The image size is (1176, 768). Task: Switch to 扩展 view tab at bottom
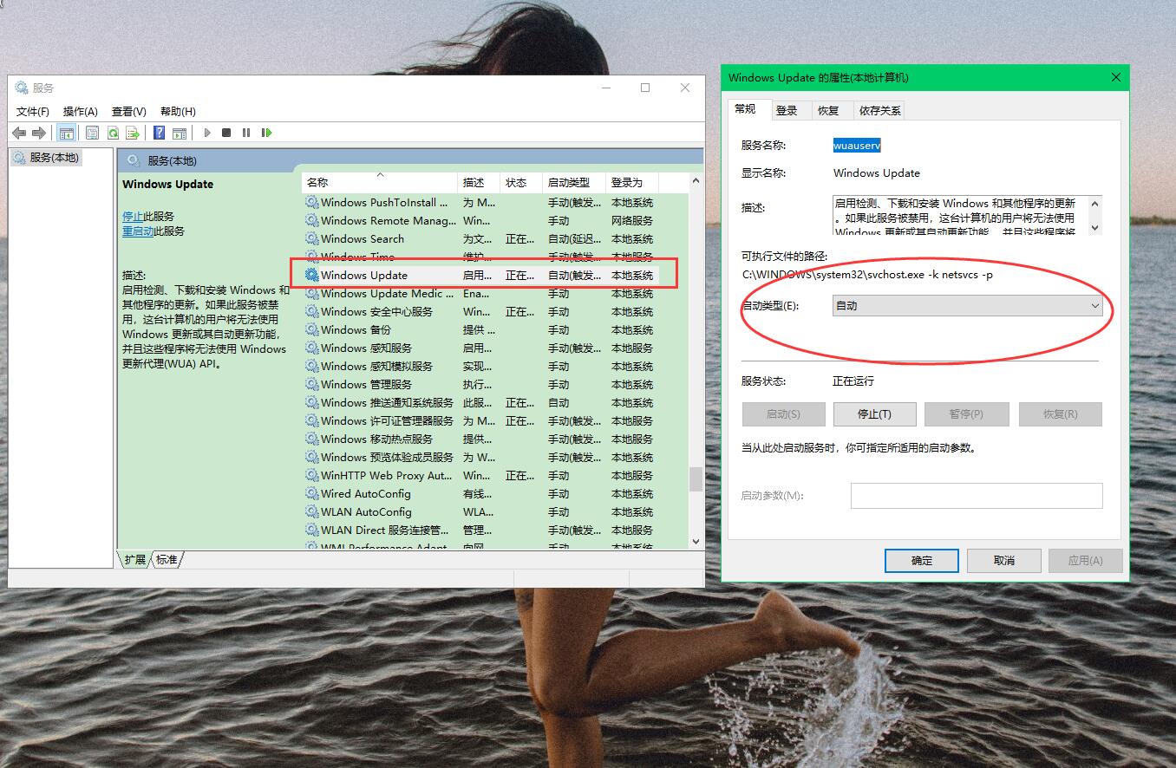pyautogui.click(x=134, y=560)
